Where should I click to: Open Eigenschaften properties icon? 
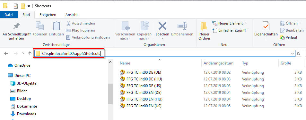coord(266,26)
